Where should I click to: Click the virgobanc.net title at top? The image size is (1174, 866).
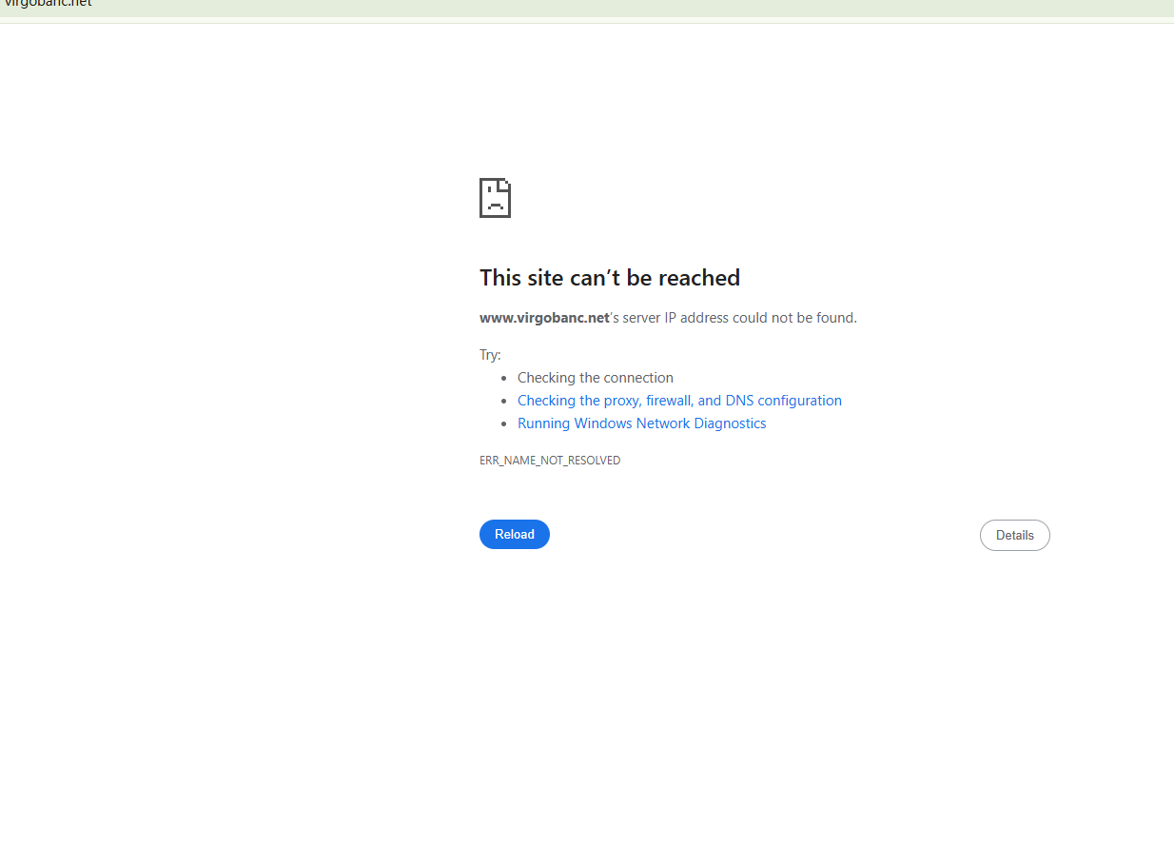click(47, 4)
